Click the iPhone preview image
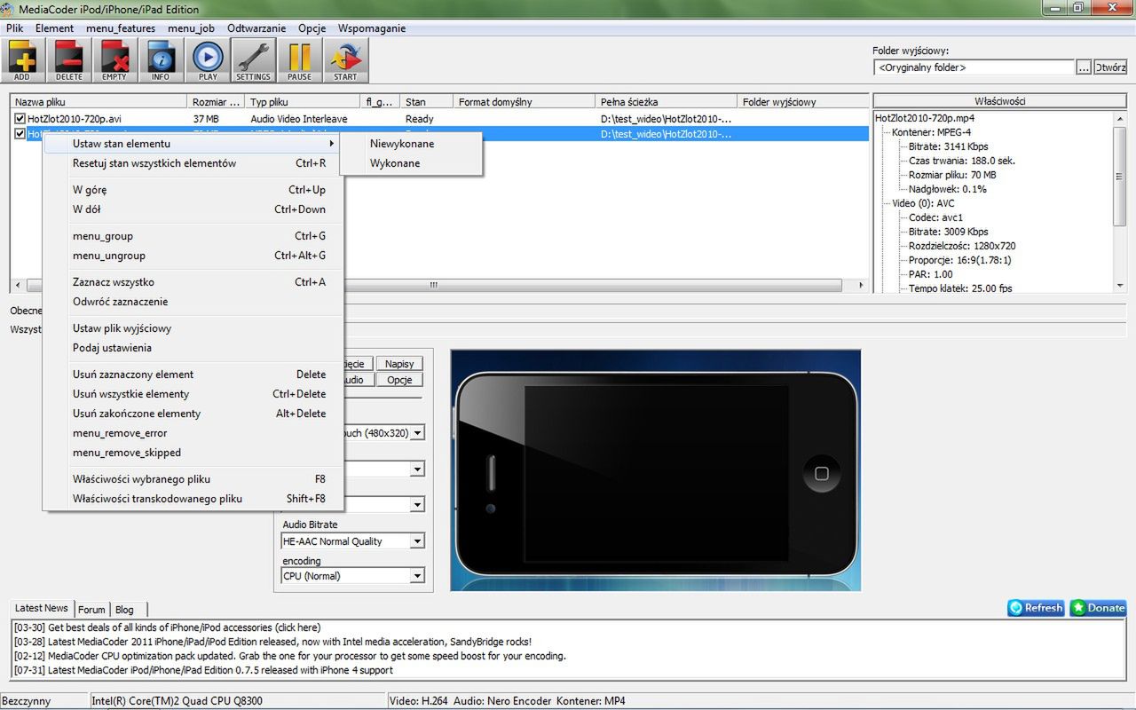 [656, 470]
